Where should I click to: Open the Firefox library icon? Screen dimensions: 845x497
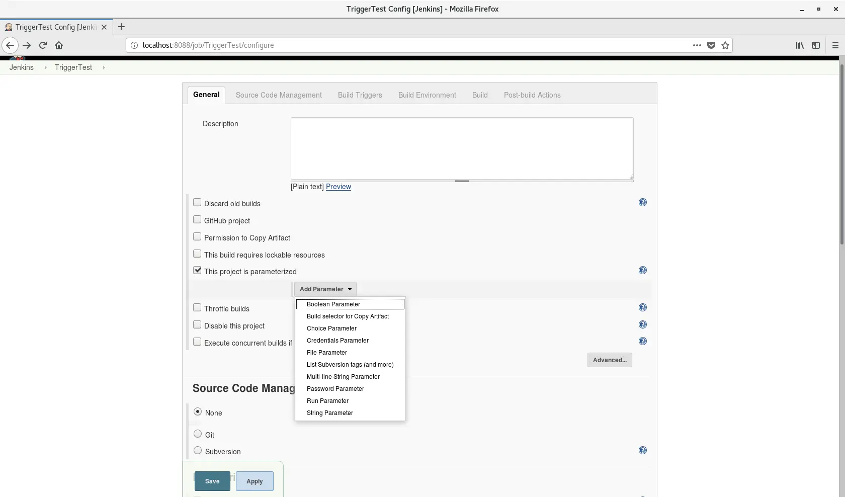pos(800,45)
